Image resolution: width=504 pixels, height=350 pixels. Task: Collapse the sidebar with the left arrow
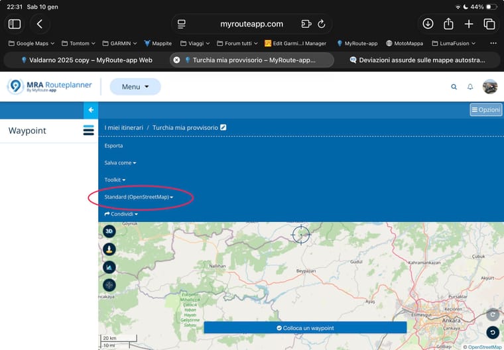tap(91, 110)
